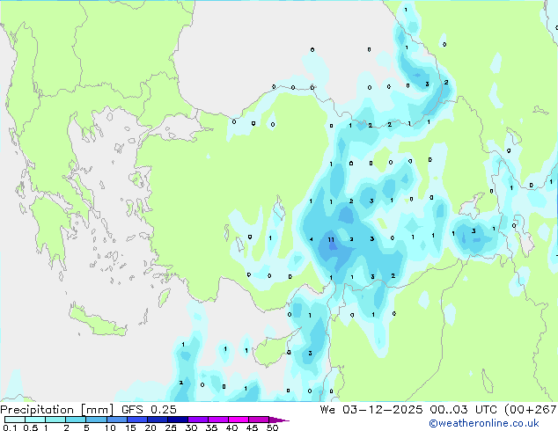Screen dimensions: 558x431
Task: Pick the legend swatch between 30 and 35
Action: 198,420
